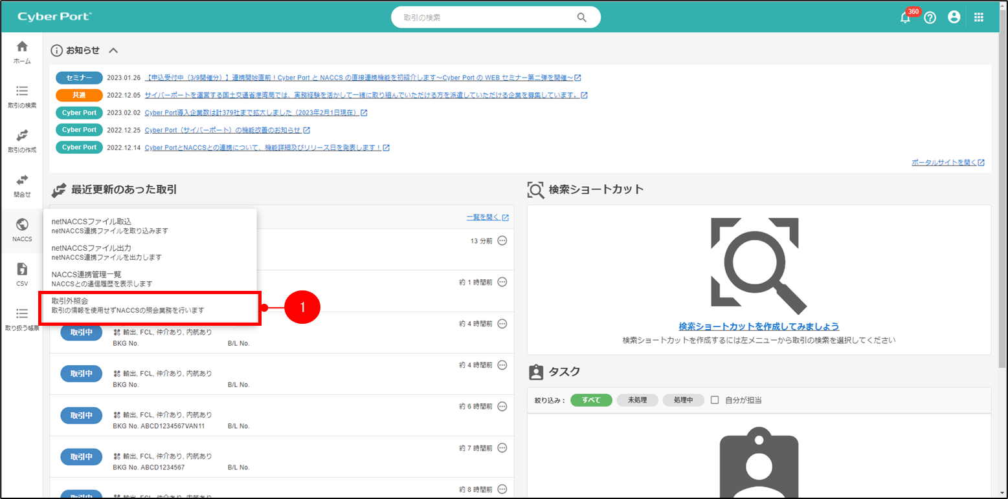
Task: Click the 取引の検索 search field
Action: (x=487, y=17)
